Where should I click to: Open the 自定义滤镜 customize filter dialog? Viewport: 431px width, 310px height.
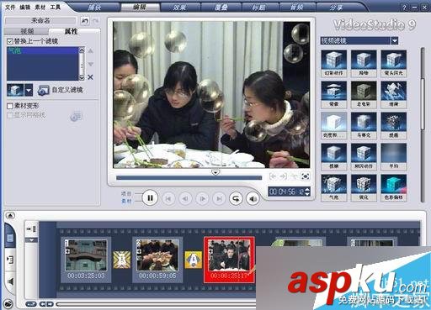tap(61, 90)
